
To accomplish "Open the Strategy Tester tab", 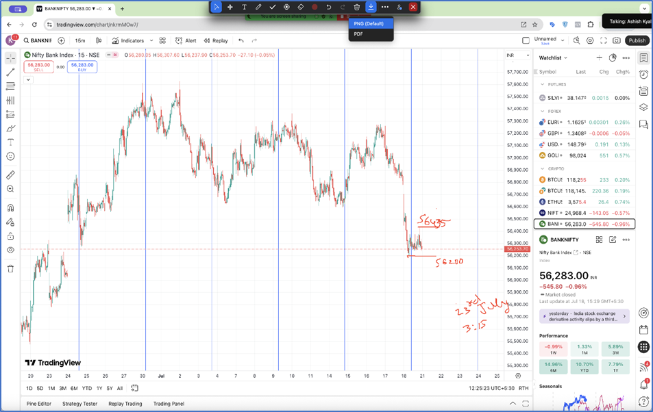I will coord(79,404).
